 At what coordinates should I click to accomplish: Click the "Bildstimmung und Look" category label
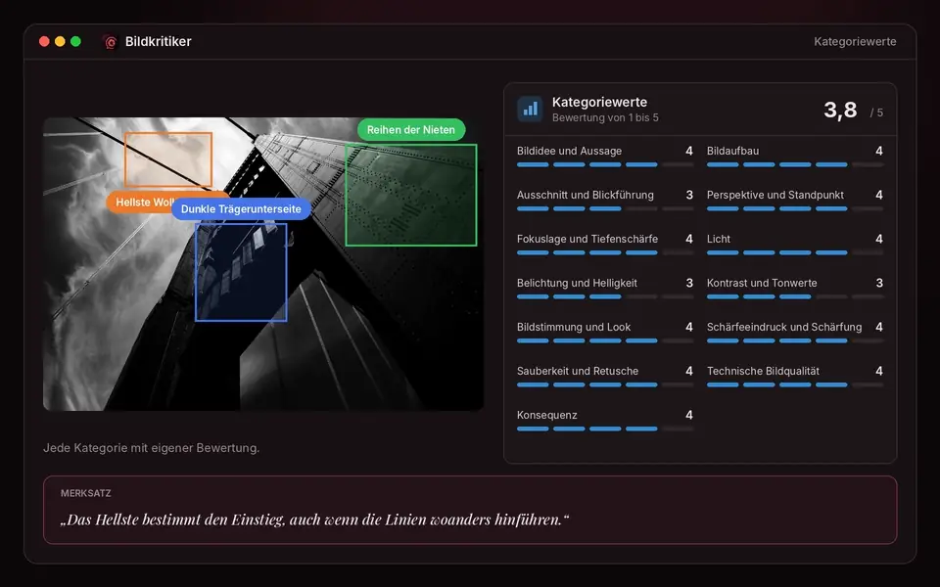[574, 327]
